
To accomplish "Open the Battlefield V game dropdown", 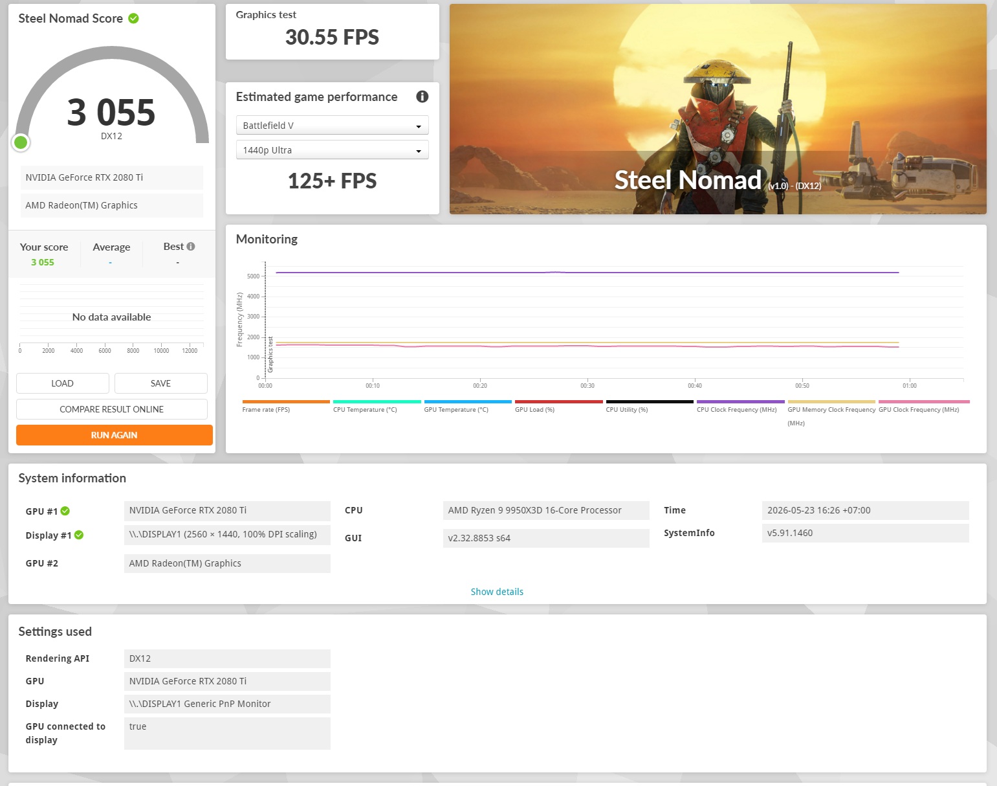I will point(332,125).
